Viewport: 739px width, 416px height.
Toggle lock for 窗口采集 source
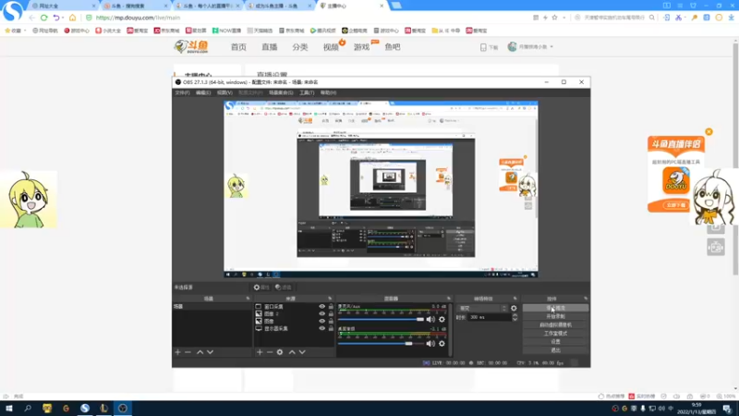[x=331, y=307]
